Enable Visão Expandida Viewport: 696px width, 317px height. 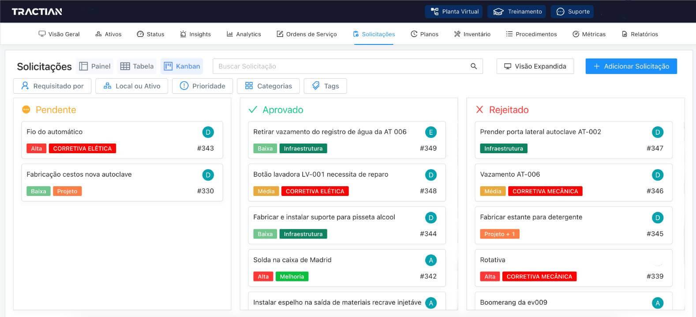[x=535, y=66]
